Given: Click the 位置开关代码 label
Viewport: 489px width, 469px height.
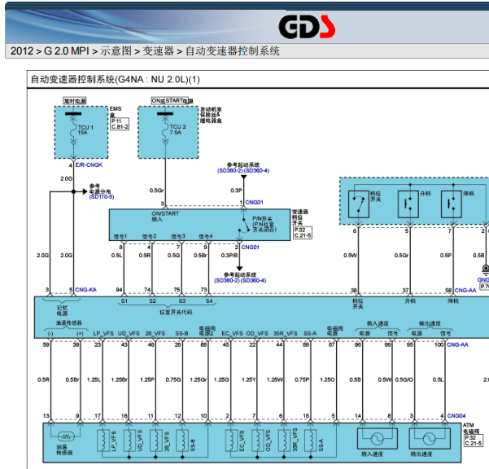Looking at the screenshot, I should click(x=176, y=312).
